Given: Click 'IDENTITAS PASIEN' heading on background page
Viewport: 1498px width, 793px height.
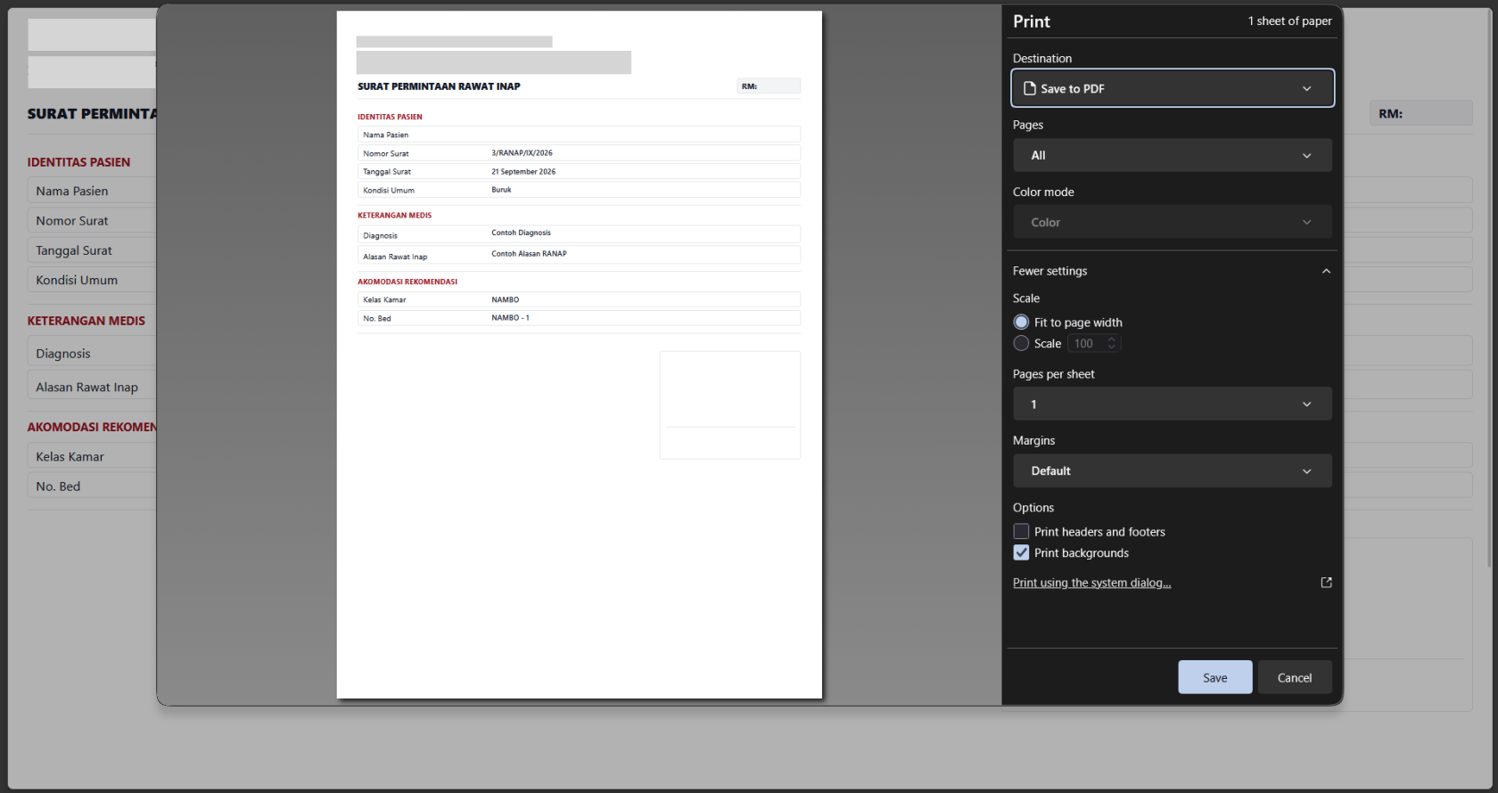Looking at the screenshot, I should (x=78, y=162).
